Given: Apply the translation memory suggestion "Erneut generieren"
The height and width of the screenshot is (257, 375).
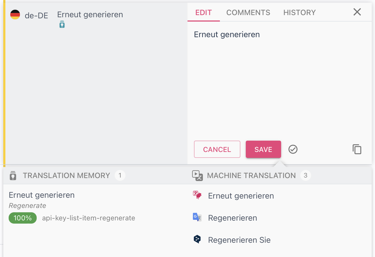Looking at the screenshot, I should click(x=42, y=195).
